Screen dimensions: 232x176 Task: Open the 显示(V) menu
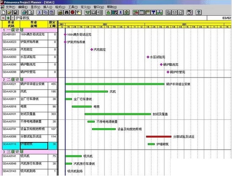(x=35, y=7)
